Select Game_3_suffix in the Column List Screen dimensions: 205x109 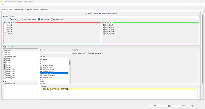coord(11,74)
